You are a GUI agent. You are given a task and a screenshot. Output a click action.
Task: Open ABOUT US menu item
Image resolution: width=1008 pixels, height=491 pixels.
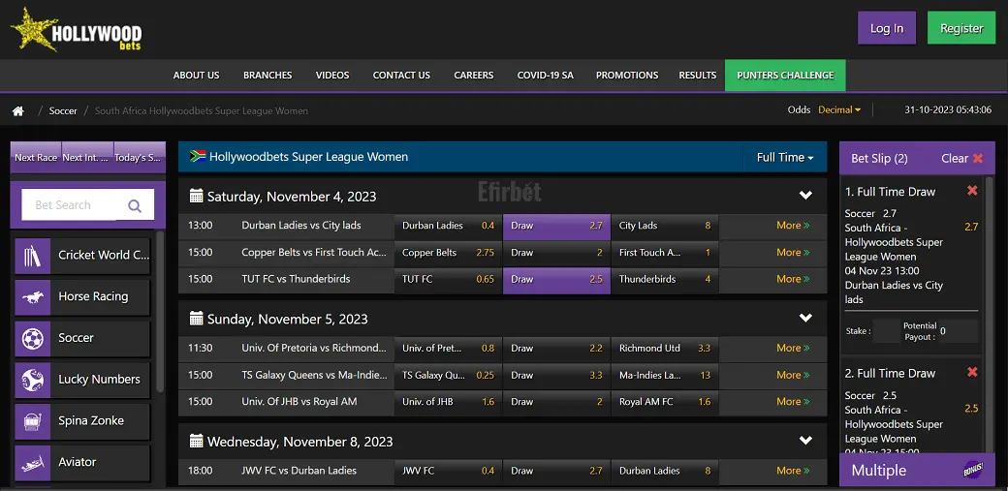click(196, 76)
